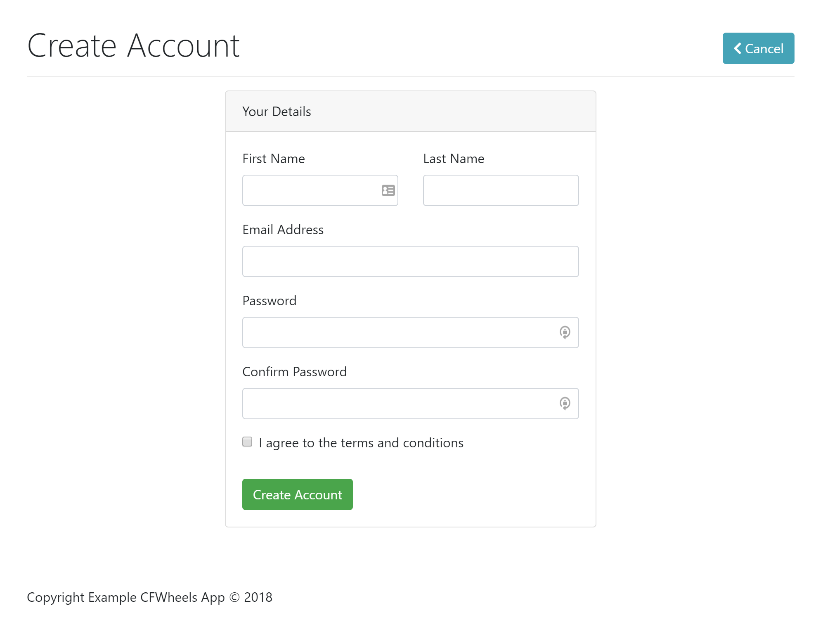Screen dimensions: 823x627
Task: Click the Last Name label
Action: pyautogui.click(x=453, y=159)
